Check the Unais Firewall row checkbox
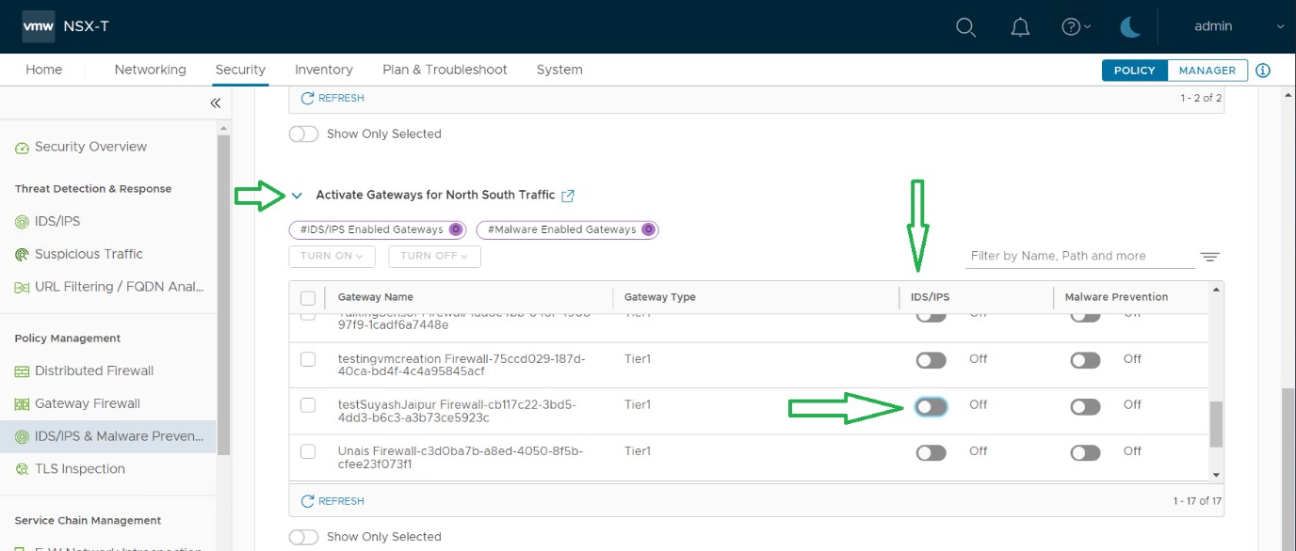The image size is (1296, 551). pyautogui.click(x=307, y=451)
